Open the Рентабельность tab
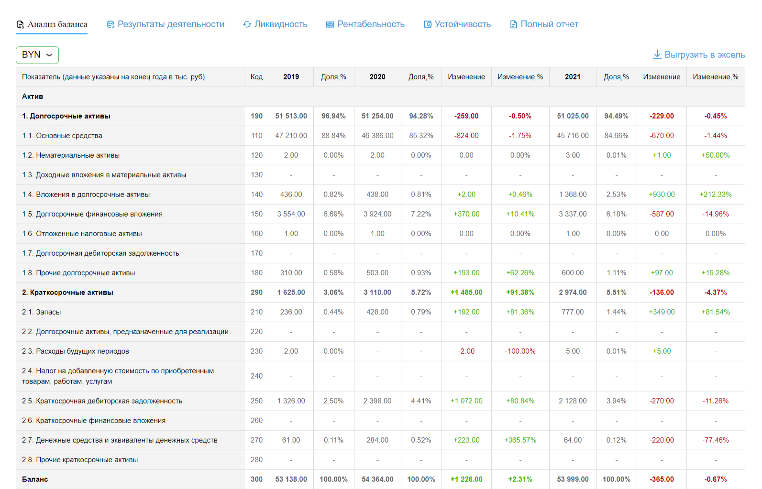This screenshot has height=489, width=762. pos(371,24)
